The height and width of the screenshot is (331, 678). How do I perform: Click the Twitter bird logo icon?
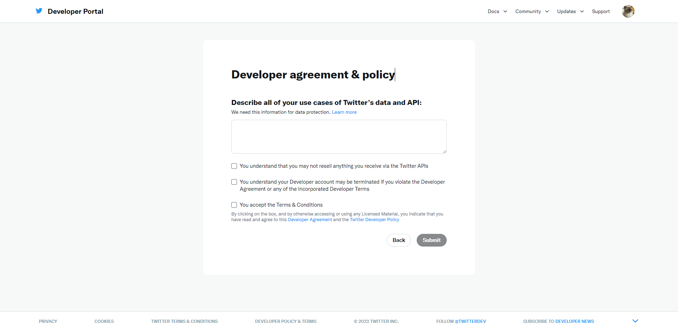[x=39, y=11]
